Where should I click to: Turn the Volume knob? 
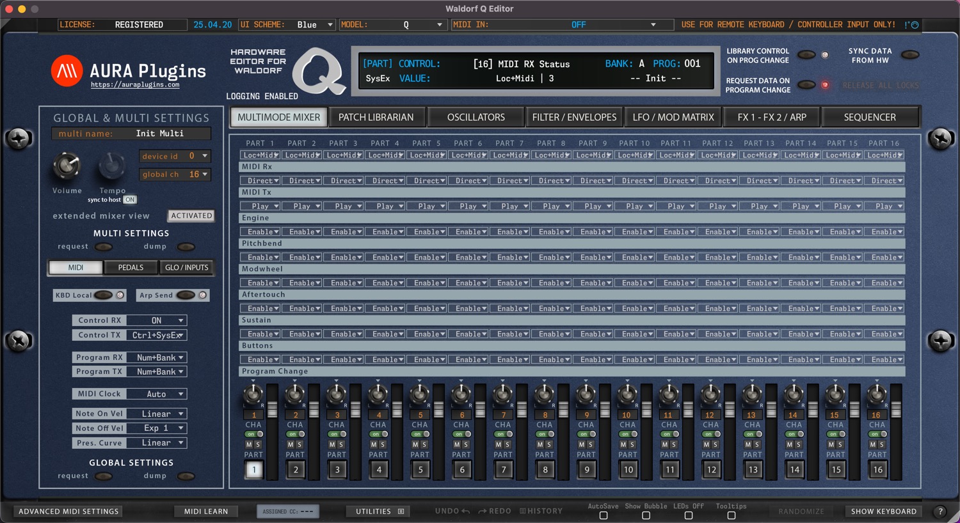[67, 167]
